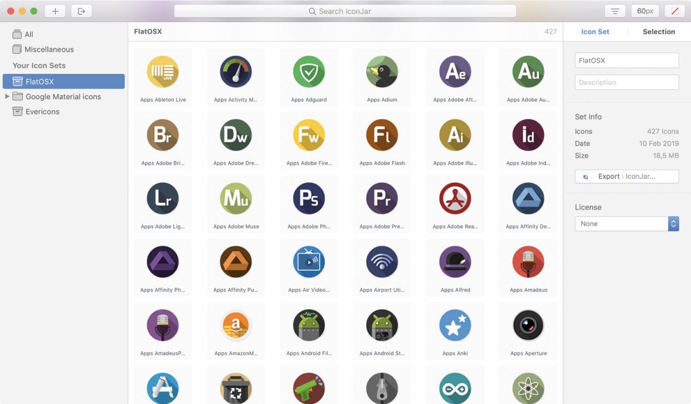This screenshot has width=691, height=404.
Task: Pick the Apps Adguard shield icon
Action: point(309,71)
